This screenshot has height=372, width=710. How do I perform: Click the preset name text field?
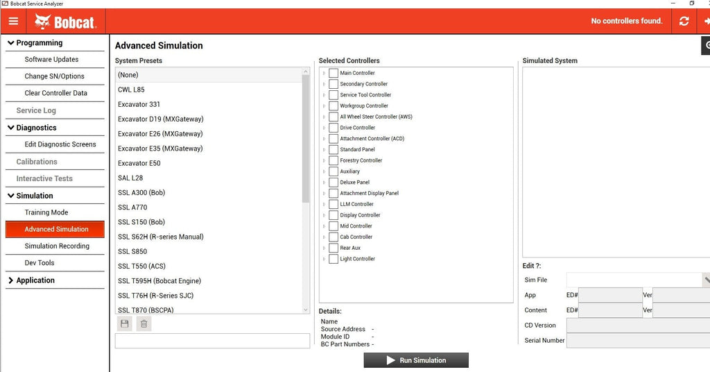(212, 341)
